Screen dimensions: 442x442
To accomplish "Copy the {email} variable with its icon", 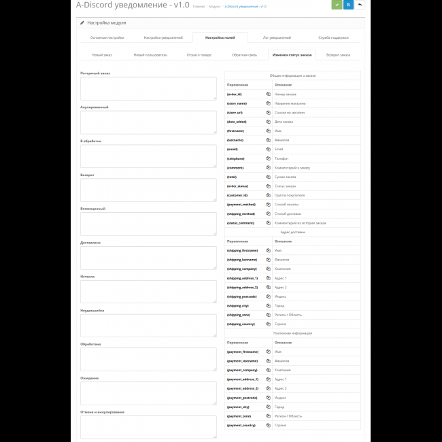I will point(268,149).
